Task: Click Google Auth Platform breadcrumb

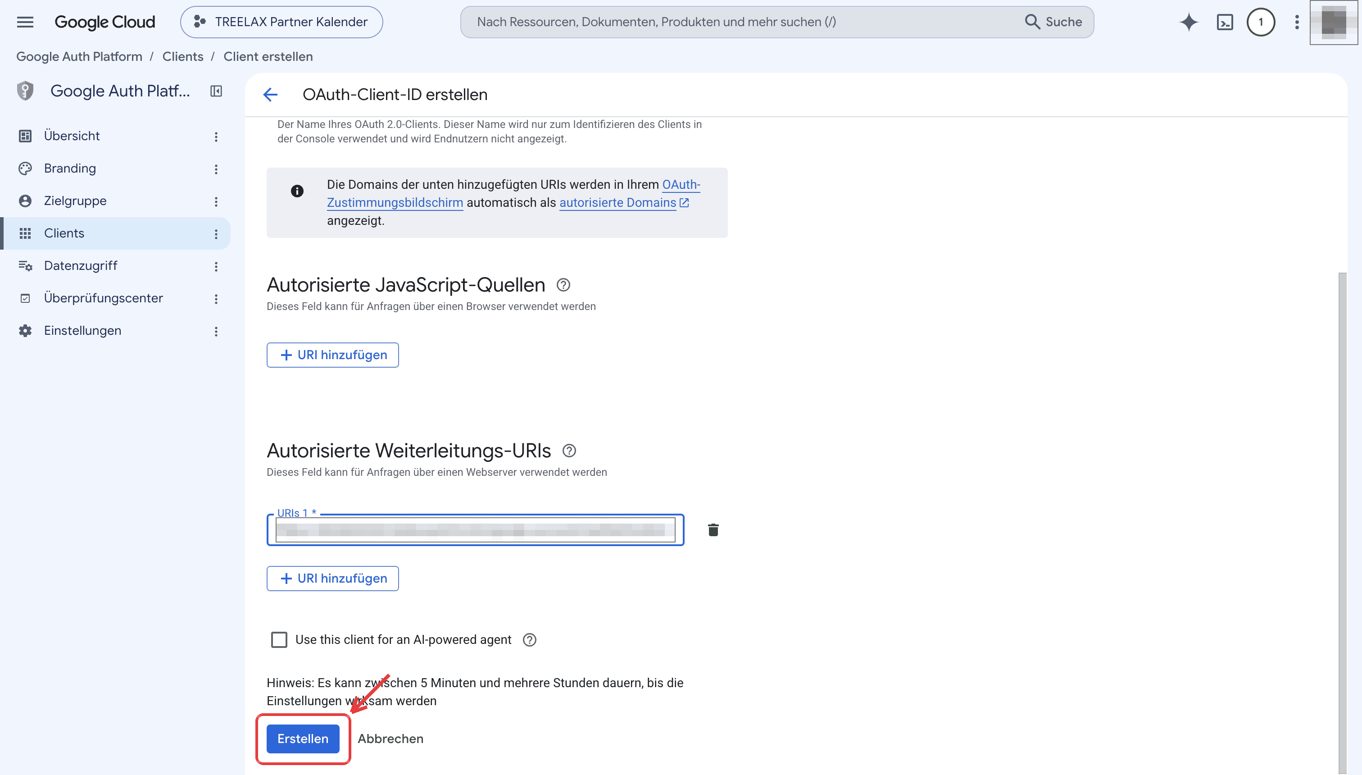Action: pyautogui.click(x=79, y=56)
